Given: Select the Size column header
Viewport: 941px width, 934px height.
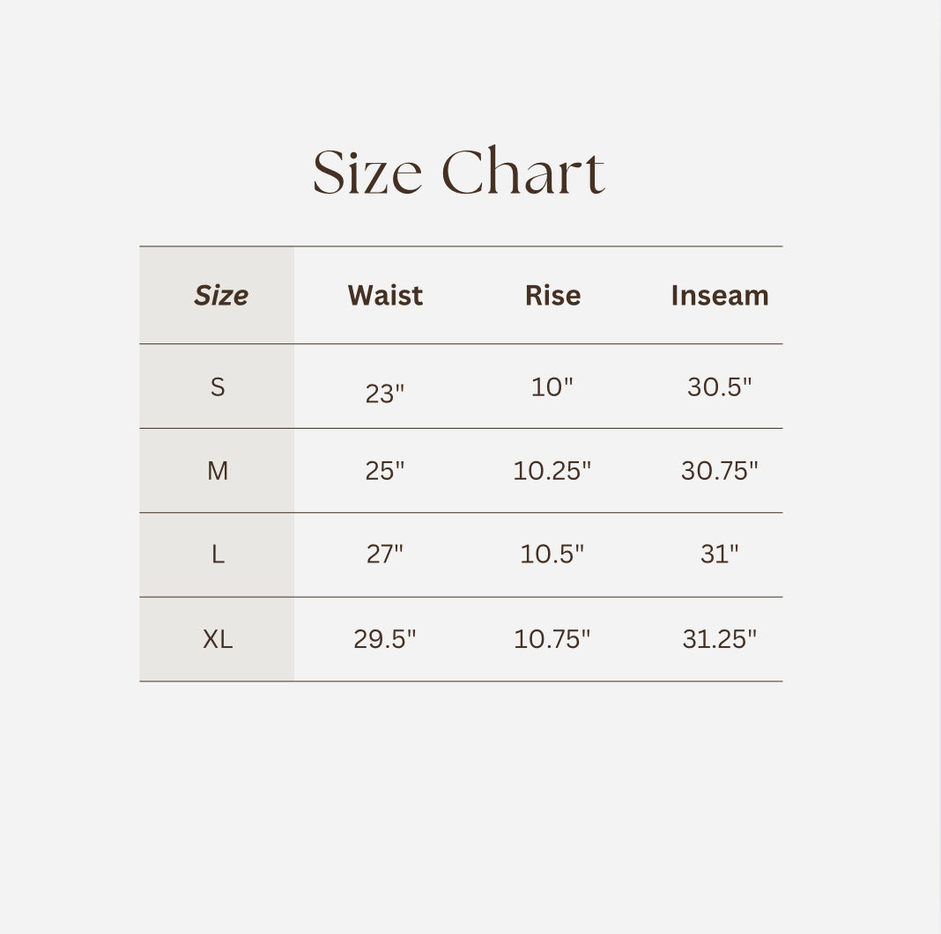Looking at the screenshot, I should pyautogui.click(x=220, y=295).
